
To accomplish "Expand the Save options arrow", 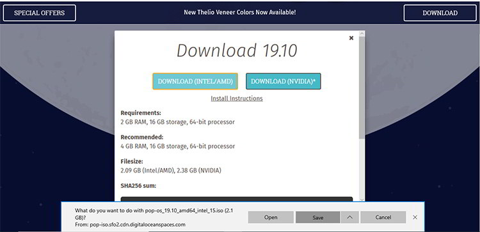I will pos(349,217).
